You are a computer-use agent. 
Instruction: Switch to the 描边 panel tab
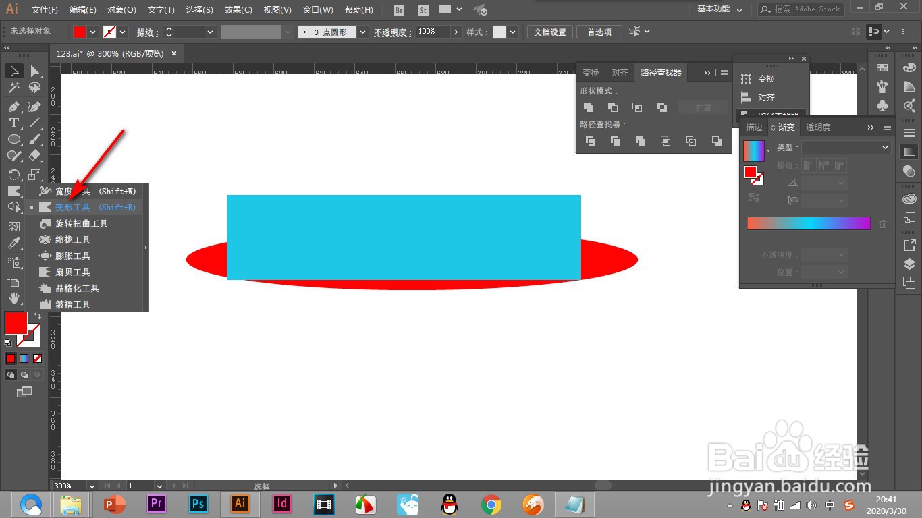(754, 127)
